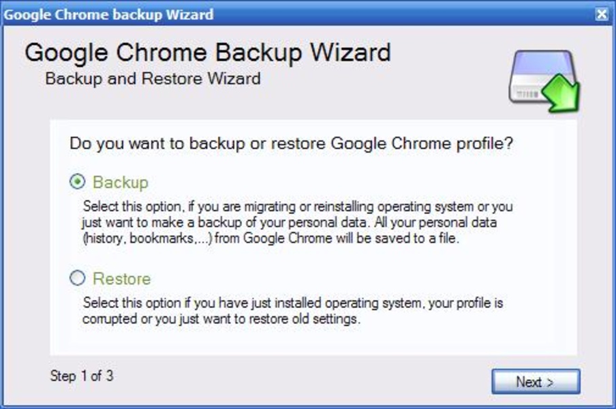616x409 pixels.
Task: Click the backup or restore question text
Action: point(291,144)
